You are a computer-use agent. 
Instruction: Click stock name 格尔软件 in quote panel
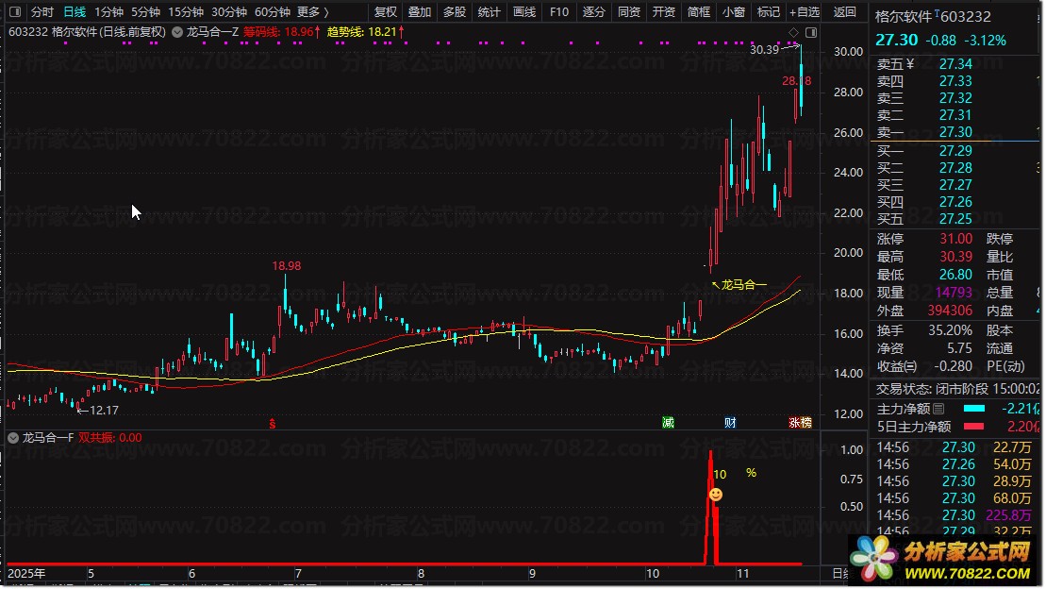pos(904,17)
